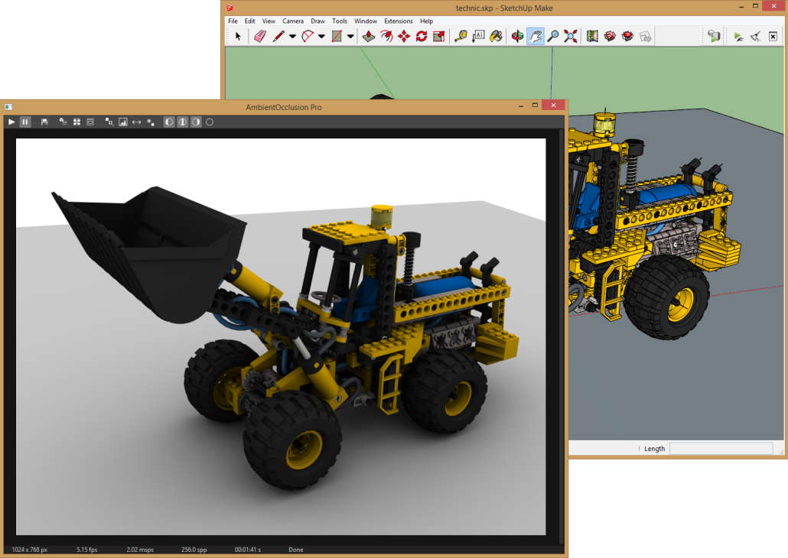Start rendering with the play button

(x=11, y=122)
